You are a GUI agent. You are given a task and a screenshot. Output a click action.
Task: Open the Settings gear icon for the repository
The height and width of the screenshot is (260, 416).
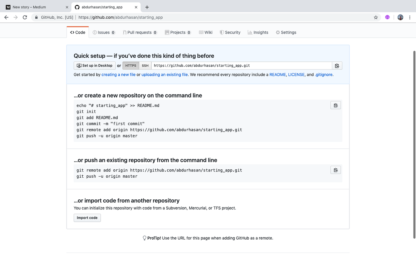tap(278, 32)
